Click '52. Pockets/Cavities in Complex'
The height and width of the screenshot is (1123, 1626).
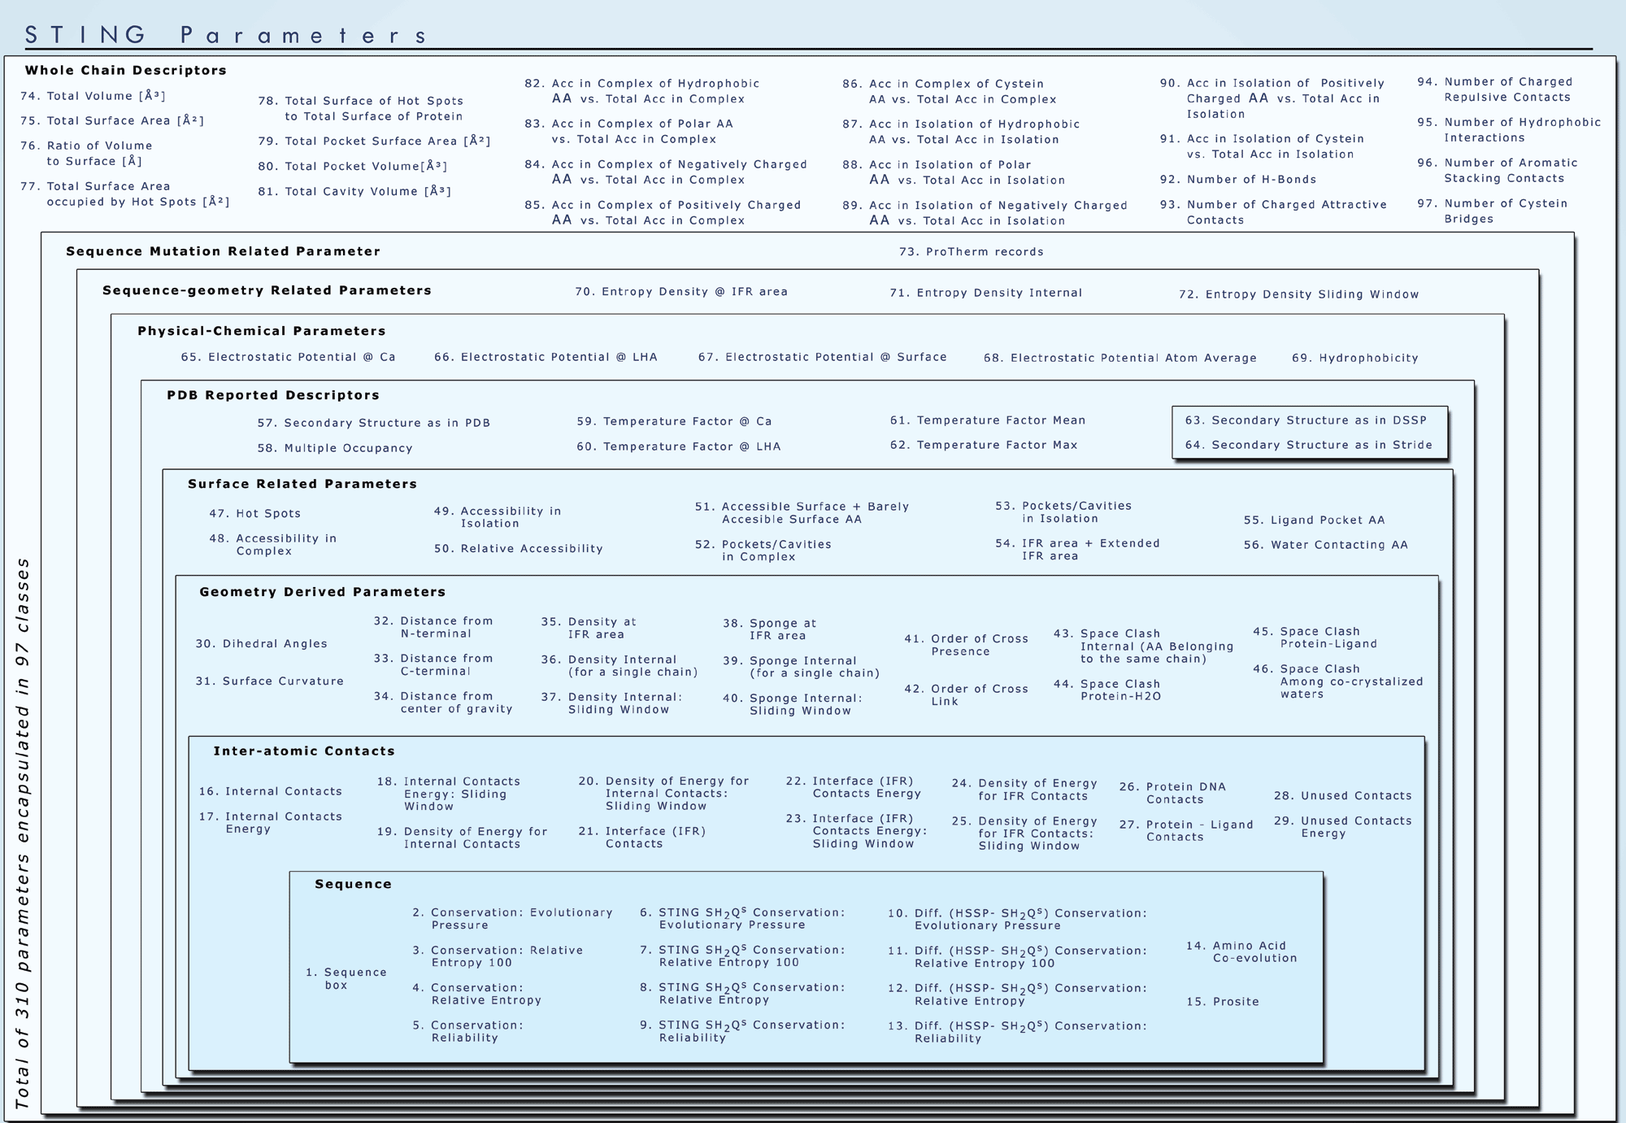(763, 550)
